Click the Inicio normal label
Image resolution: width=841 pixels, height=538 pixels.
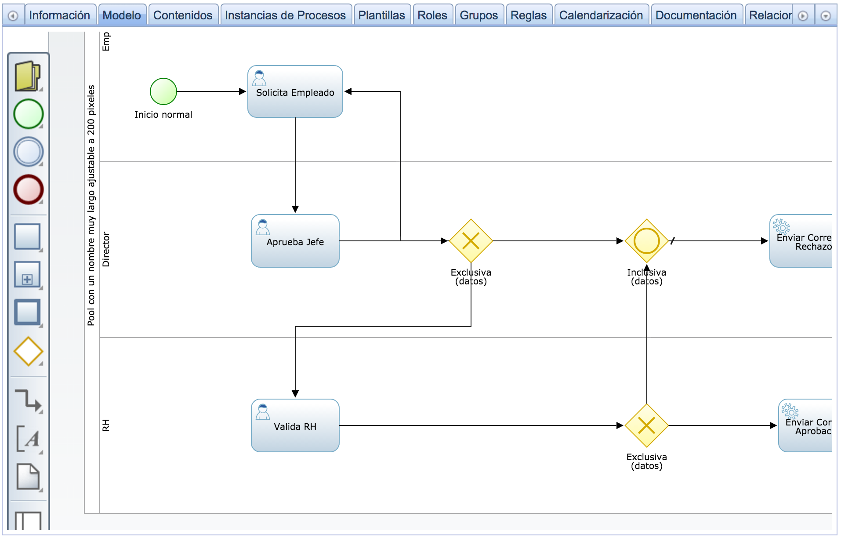tap(163, 115)
